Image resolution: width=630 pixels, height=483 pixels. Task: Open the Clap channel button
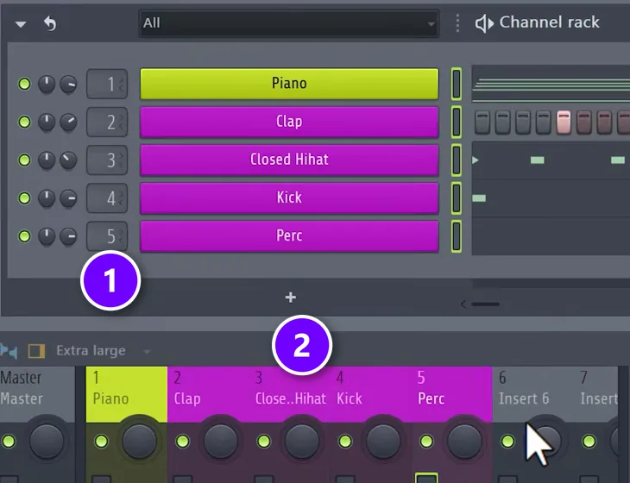click(289, 122)
